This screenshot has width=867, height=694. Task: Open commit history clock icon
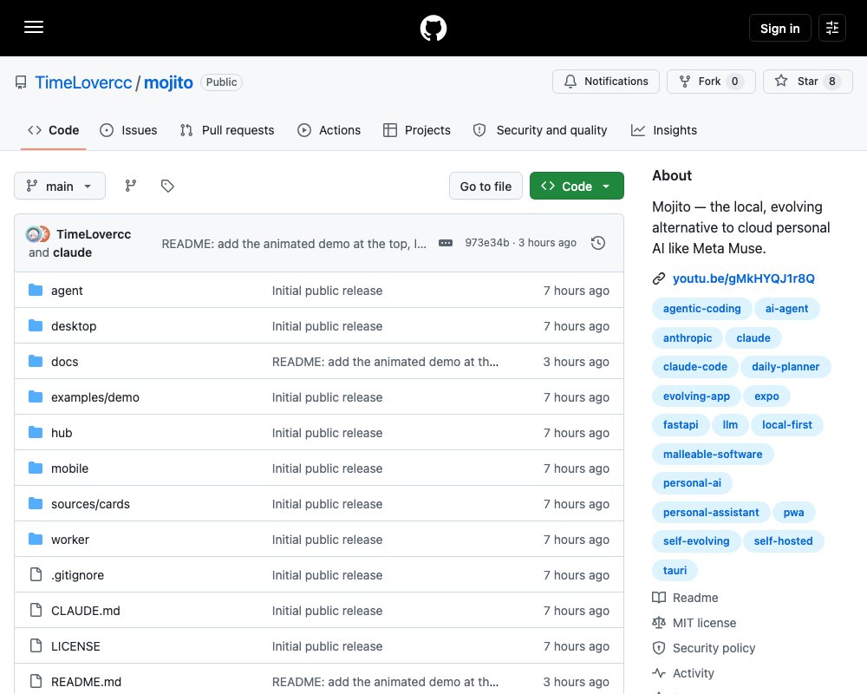coord(598,243)
